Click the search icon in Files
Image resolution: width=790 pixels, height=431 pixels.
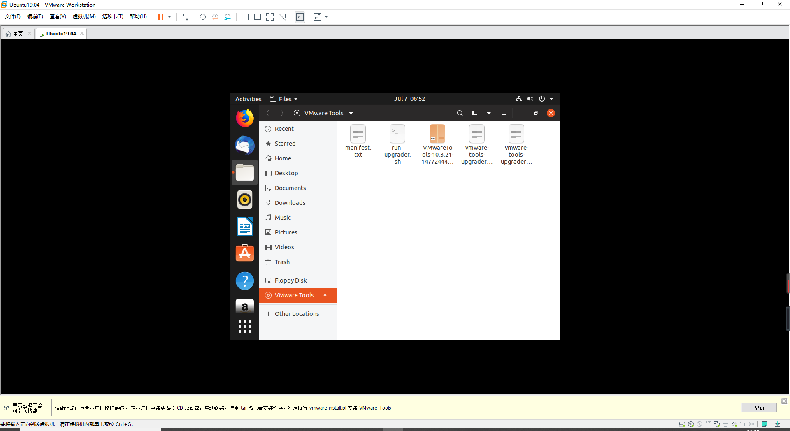460,113
